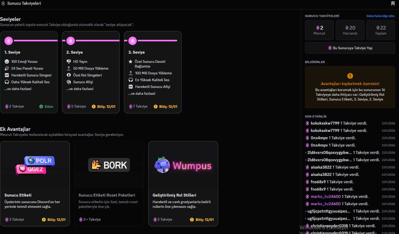Image resolution: width=399 pixels, height=234 pixels.
Task: Click the pink gem badge above 2. Seviye
Action: pos(71,41)
